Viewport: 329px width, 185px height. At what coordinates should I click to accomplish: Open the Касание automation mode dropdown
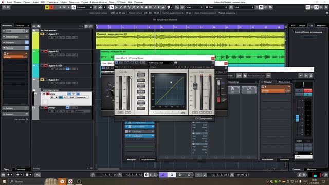(84, 7)
